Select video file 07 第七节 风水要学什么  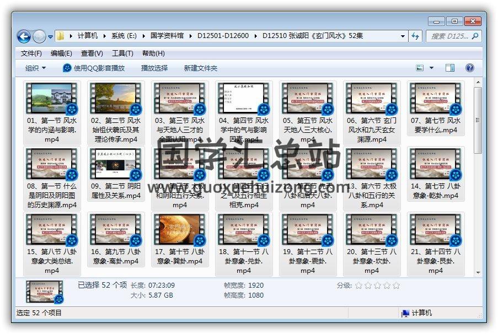click(435, 109)
